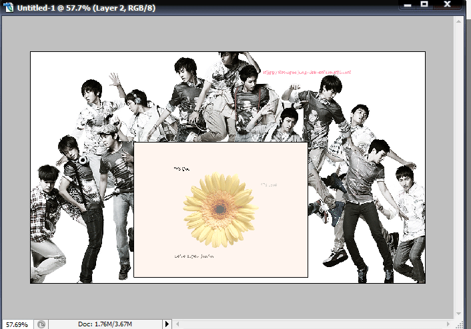Click the vertical scrollbar's down arrow
Image resolution: width=471 pixels, height=329 pixels.
click(x=459, y=314)
